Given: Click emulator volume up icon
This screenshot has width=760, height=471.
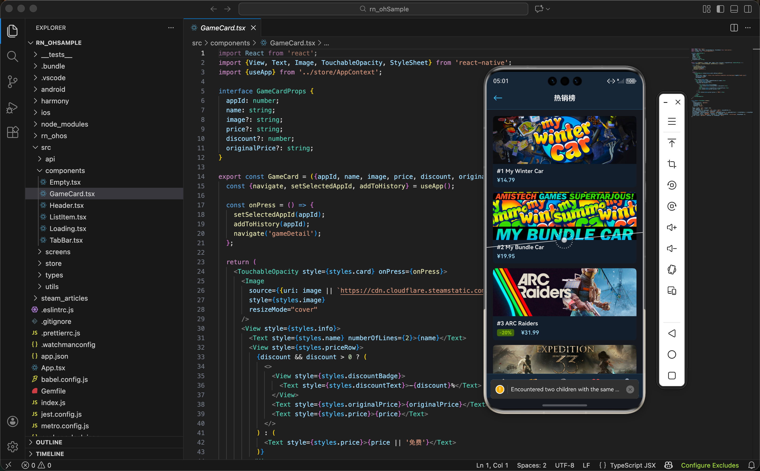Looking at the screenshot, I should click(x=672, y=227).
